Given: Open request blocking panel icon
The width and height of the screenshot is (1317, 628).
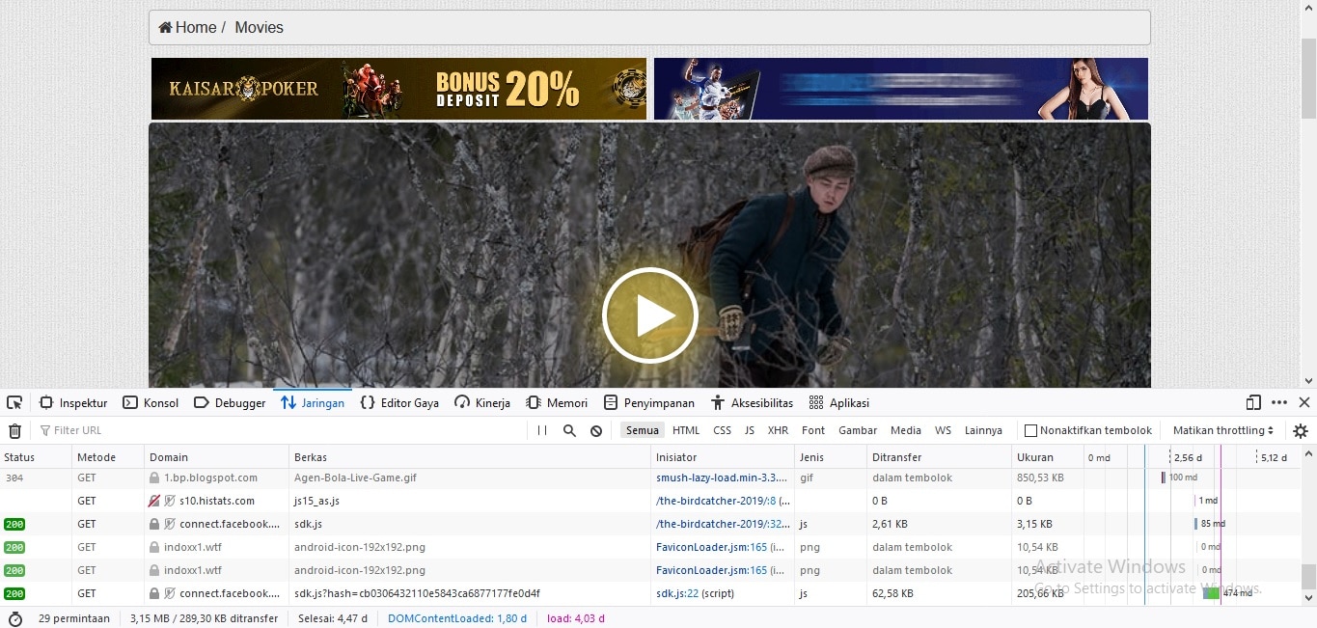Looking at the screenshot, I should point(596,431).
